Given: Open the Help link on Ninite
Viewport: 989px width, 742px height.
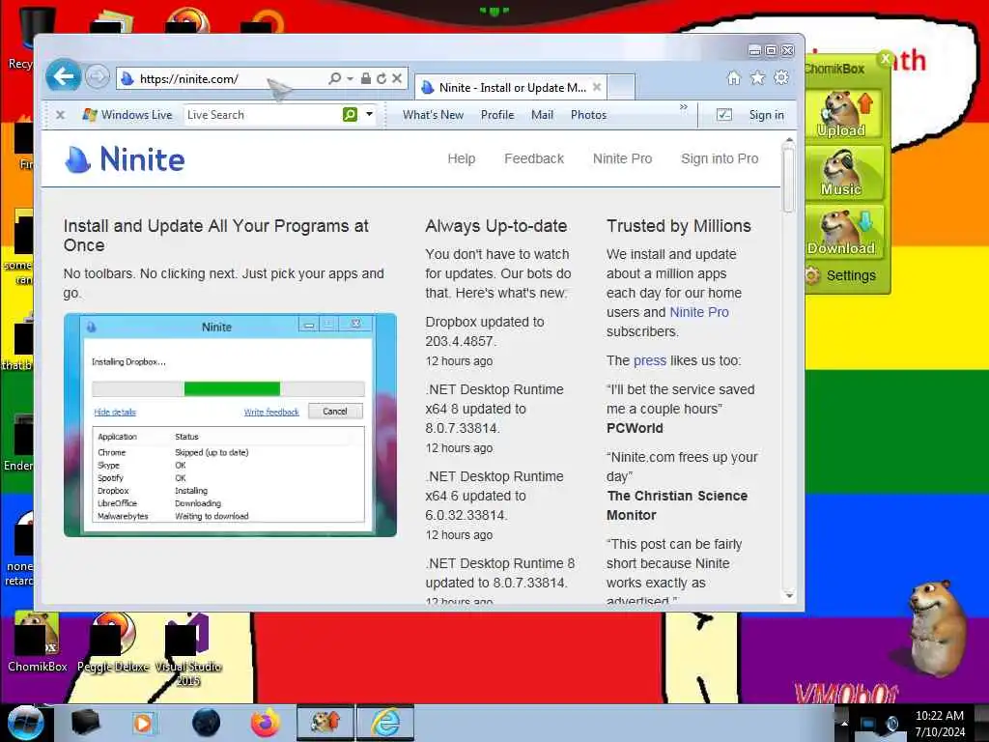Looking at the screenshot, I should pyautogui.click(x=461, y=159).
